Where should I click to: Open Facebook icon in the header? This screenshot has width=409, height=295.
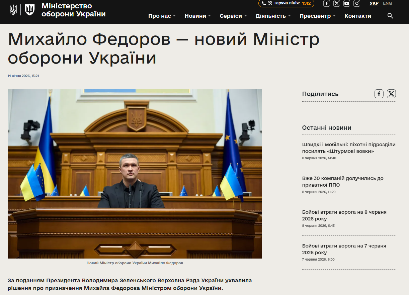(x=327, y=3)
